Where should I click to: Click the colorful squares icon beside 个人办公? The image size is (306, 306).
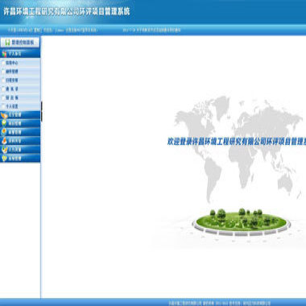(4, 54)
